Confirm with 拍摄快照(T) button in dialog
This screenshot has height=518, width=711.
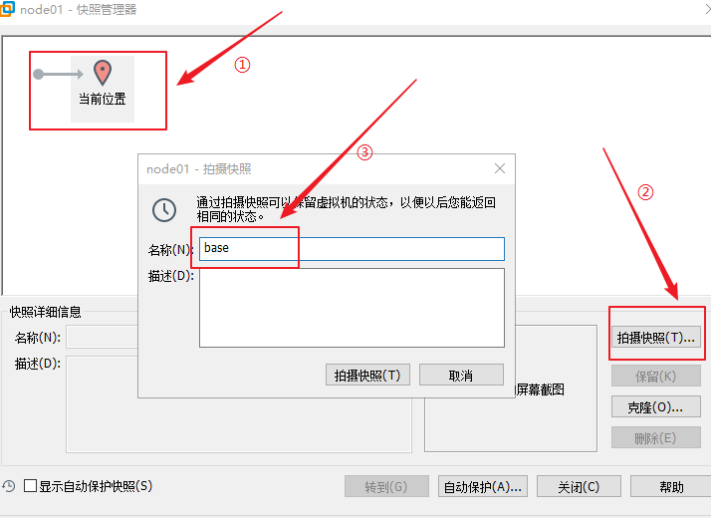pos(367,375)
